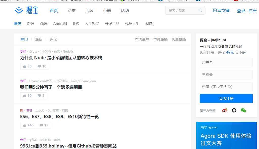
Task: Open author sjfkai profile
Action: [33, 140]
